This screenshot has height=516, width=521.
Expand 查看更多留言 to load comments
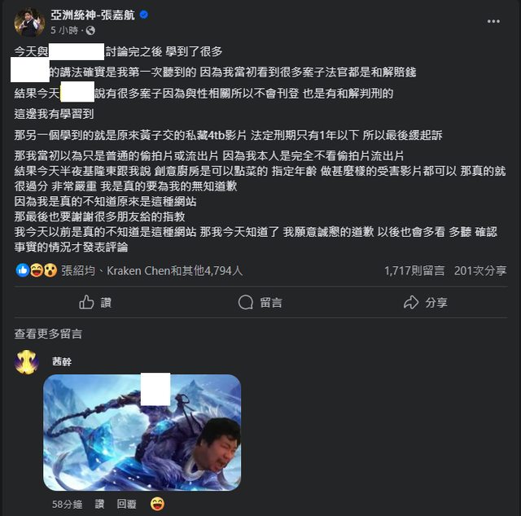point(48,334)
